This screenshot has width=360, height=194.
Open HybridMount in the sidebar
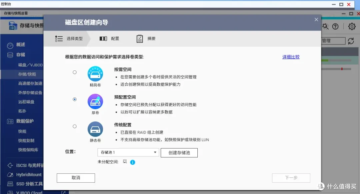pos(29,175)
